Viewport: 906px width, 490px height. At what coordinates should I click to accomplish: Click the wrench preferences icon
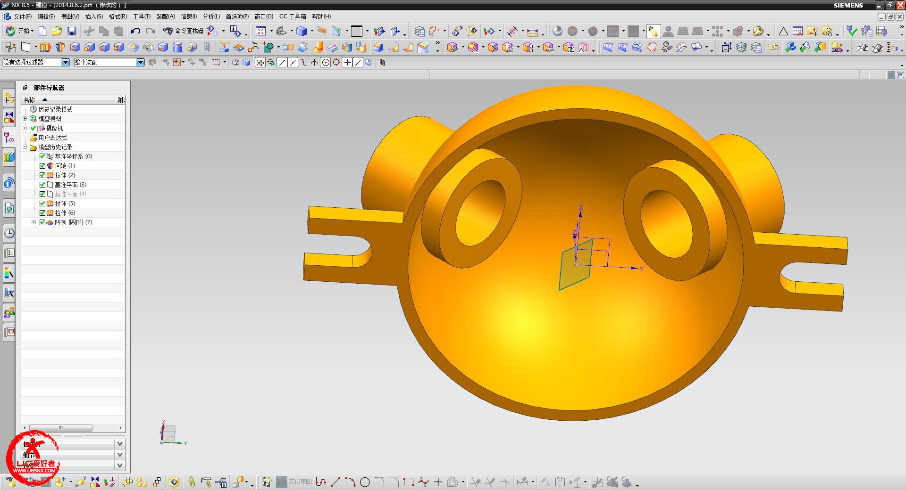pos(758,31)
